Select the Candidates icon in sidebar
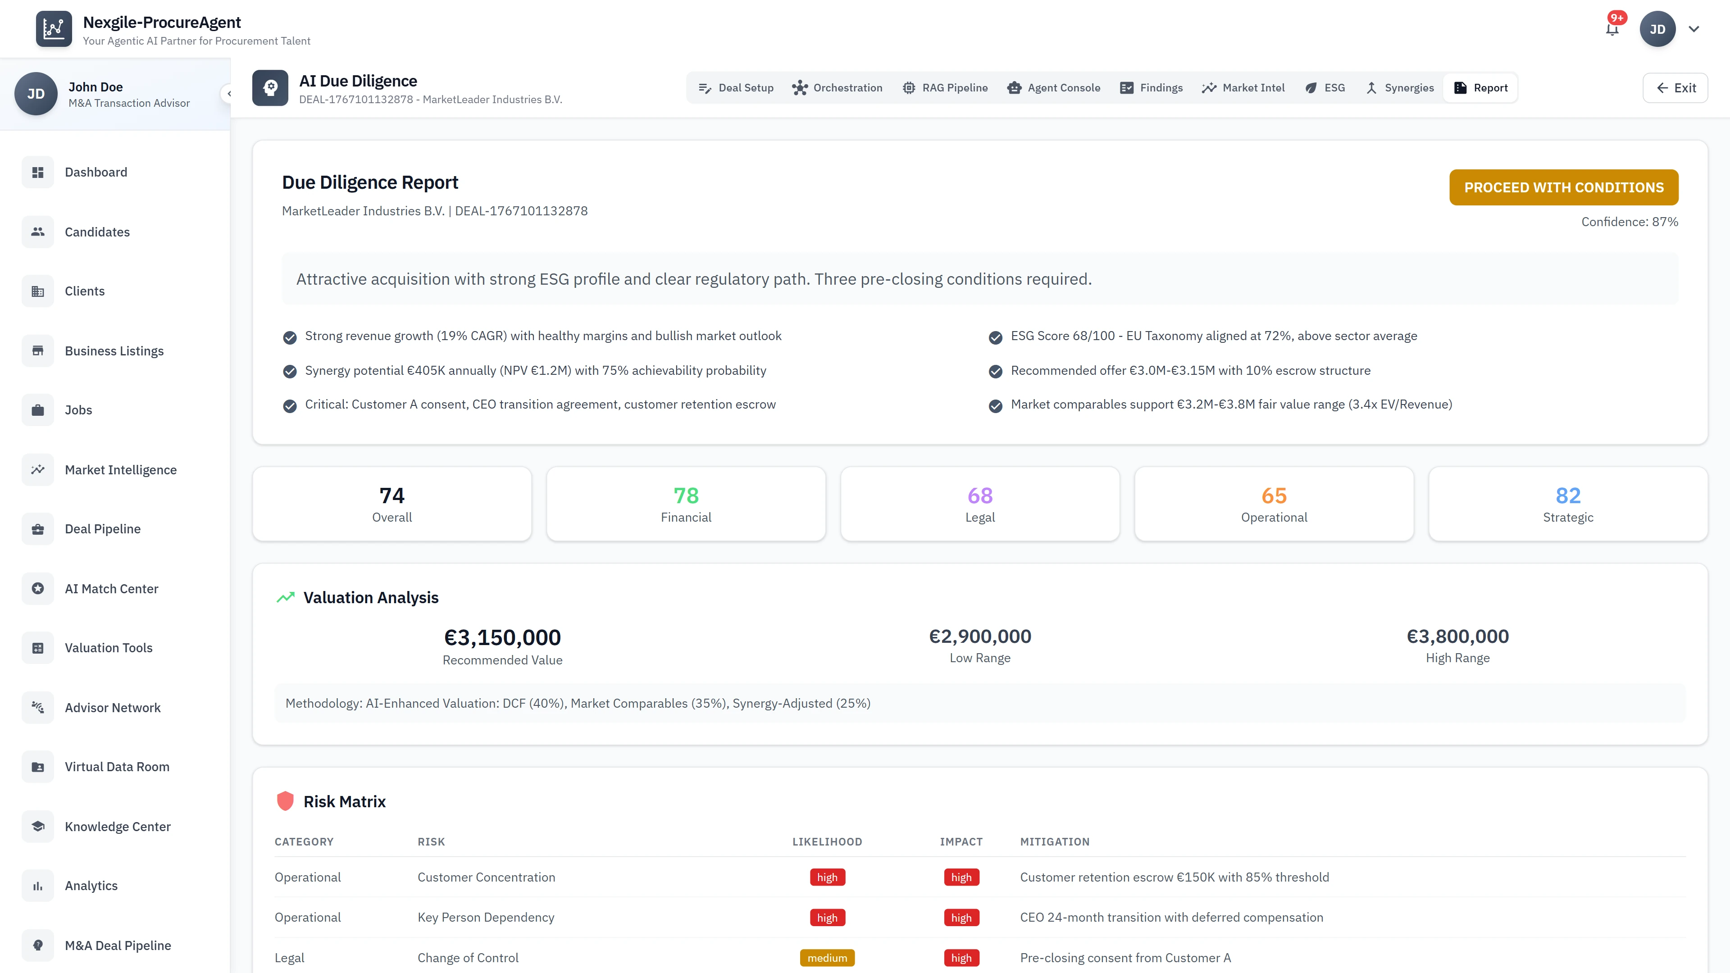 coord(37,232)
